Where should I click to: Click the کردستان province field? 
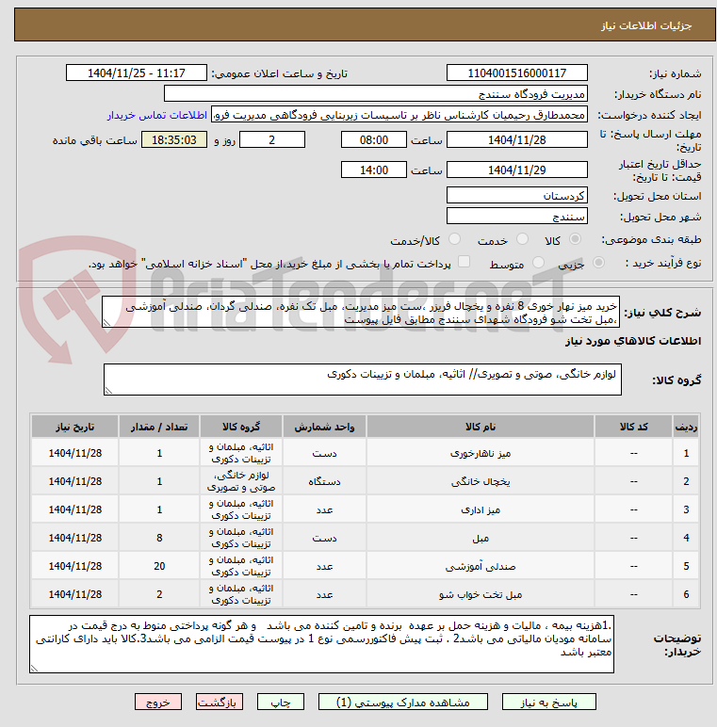coord(516,195)
